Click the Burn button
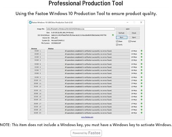The height and width of the screenshot is (137, 172). [122, 37]
